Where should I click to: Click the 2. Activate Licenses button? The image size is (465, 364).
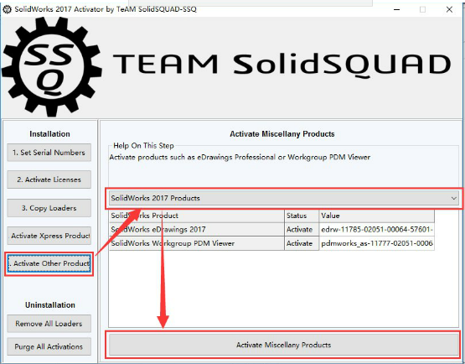pos(49,179)
